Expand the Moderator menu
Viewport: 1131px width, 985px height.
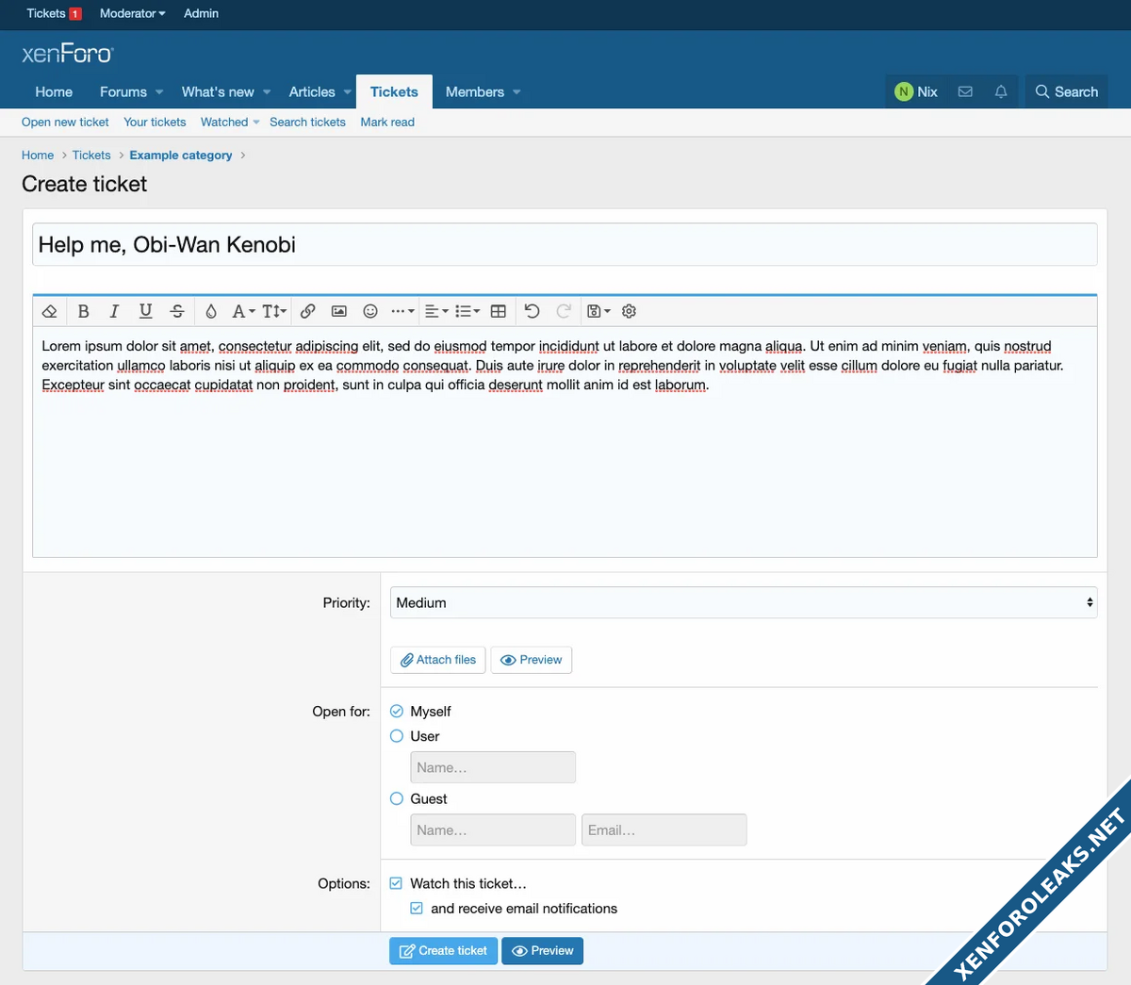point(132,13)
